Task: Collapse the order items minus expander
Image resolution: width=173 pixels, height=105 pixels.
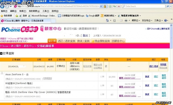Action: click(x=2, y=73)
